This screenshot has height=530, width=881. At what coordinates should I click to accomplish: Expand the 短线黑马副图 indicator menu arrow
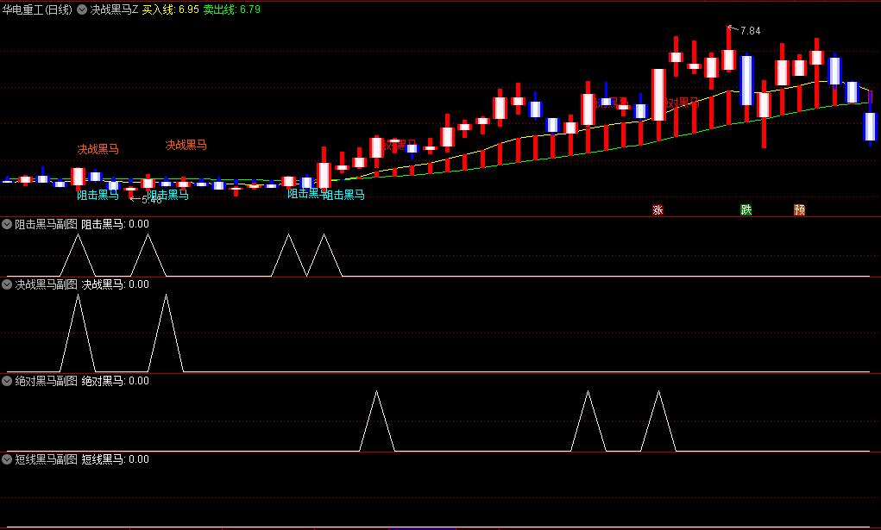coord(7,459)
